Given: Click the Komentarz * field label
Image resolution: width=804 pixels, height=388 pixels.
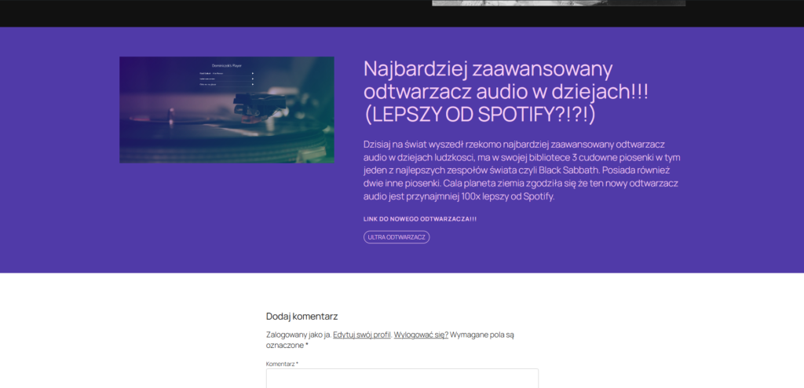Looking at the screenshot, I should point(282,364).
